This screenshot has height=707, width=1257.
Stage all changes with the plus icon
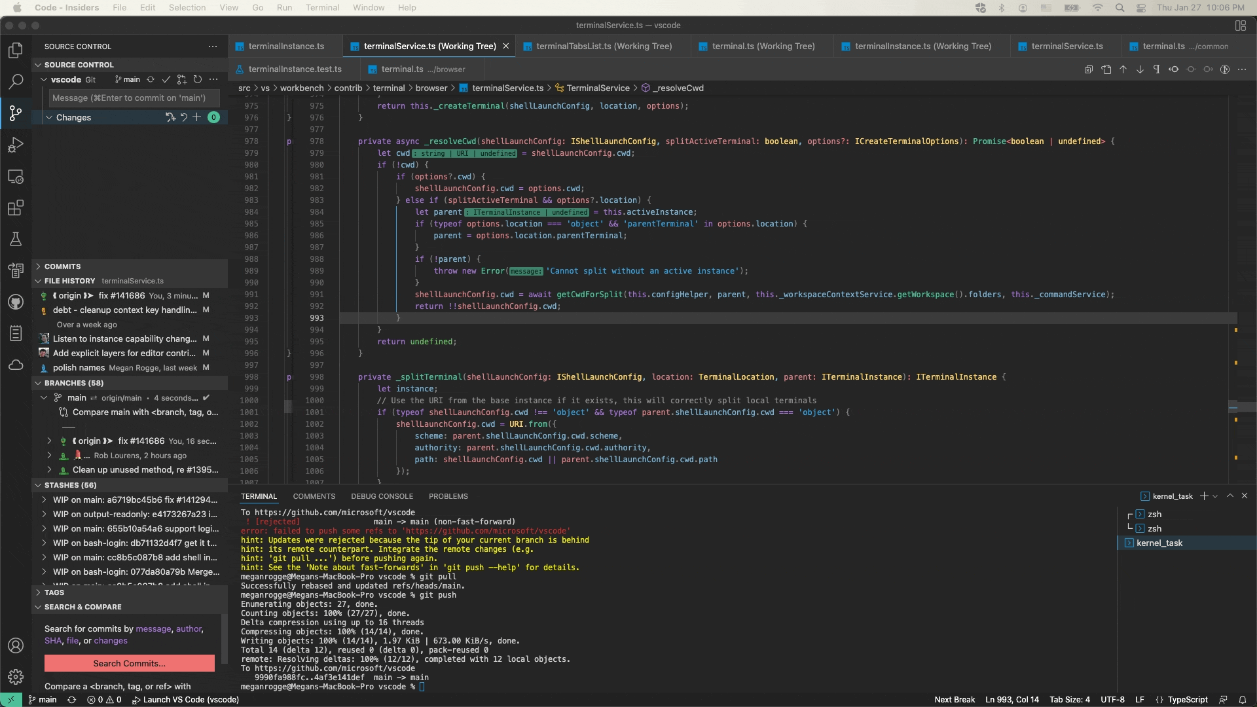(196, 117)
